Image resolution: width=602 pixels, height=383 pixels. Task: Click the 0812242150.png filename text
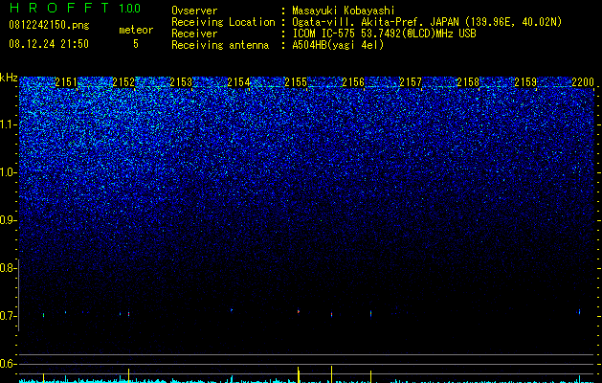(x=49, y=25)
